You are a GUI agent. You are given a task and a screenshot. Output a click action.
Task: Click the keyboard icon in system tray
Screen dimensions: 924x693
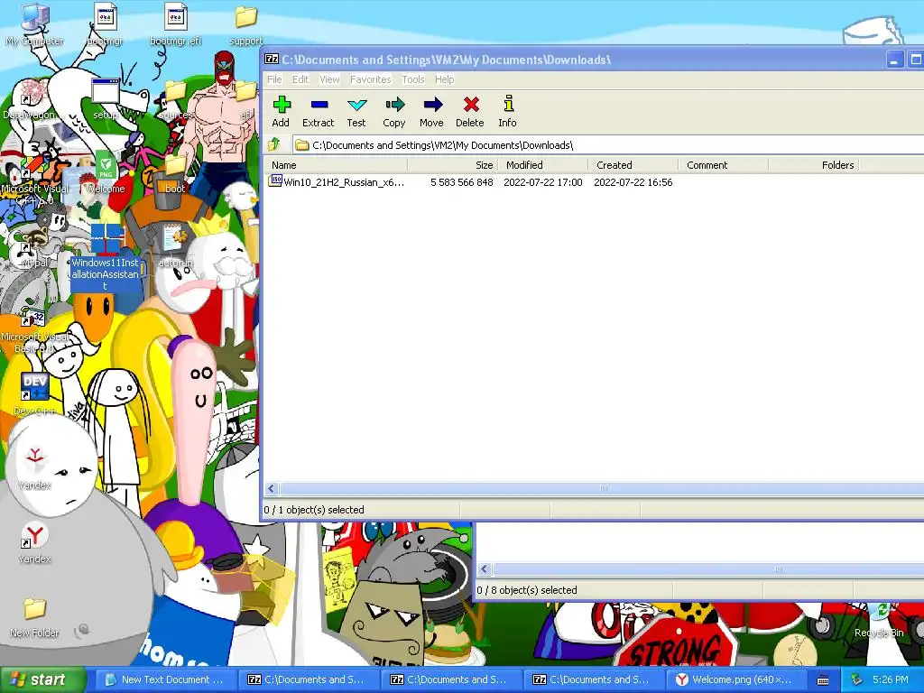pos(823,680)
